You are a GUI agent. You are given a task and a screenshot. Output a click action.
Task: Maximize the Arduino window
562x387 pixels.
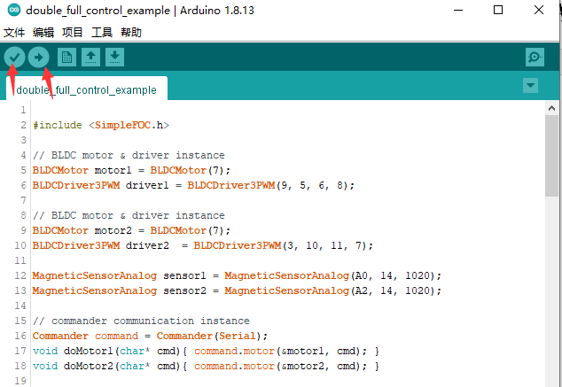[x=498, y=10]
